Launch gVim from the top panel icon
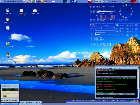This screenshot has height=105, width=140. click(32, 1)
